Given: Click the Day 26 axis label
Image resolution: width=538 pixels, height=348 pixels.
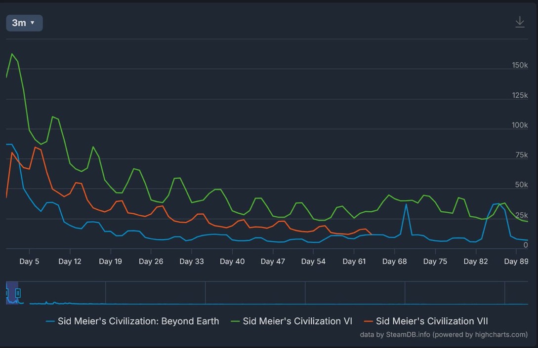Looking at the screenshot, I should [151, 262].
